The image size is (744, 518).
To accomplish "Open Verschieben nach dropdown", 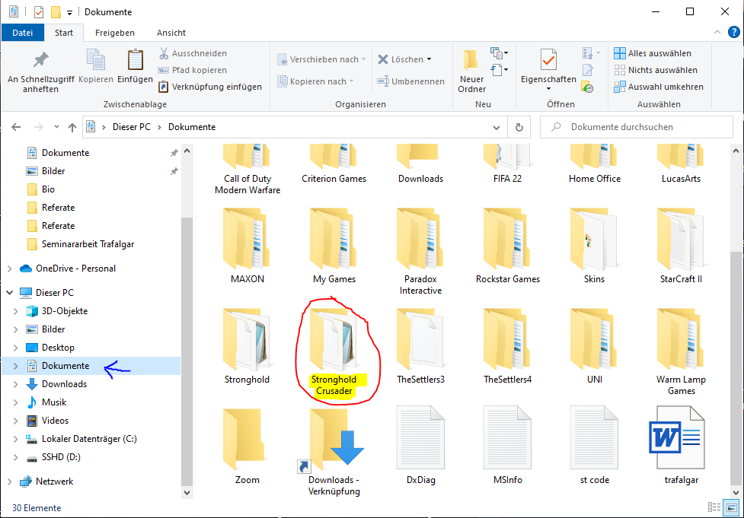I will [x=364, y=59].
